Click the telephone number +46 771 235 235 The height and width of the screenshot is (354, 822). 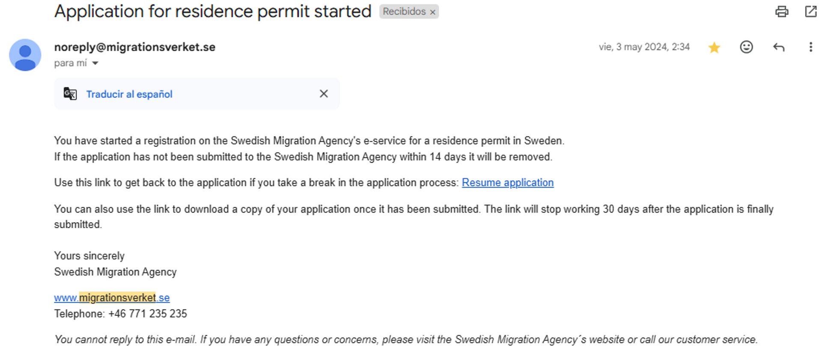pos(148,314)
